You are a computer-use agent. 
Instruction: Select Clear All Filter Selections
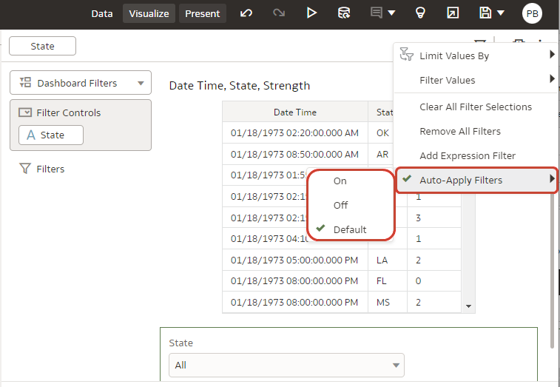tap(476, 107)
